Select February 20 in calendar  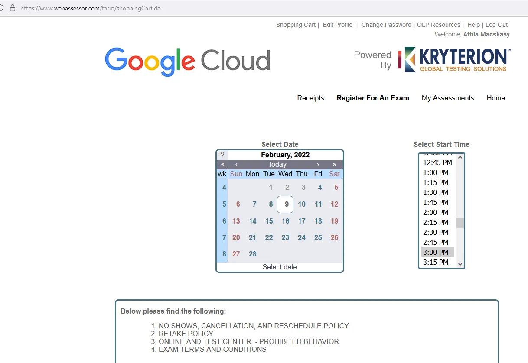pos(236,237)
